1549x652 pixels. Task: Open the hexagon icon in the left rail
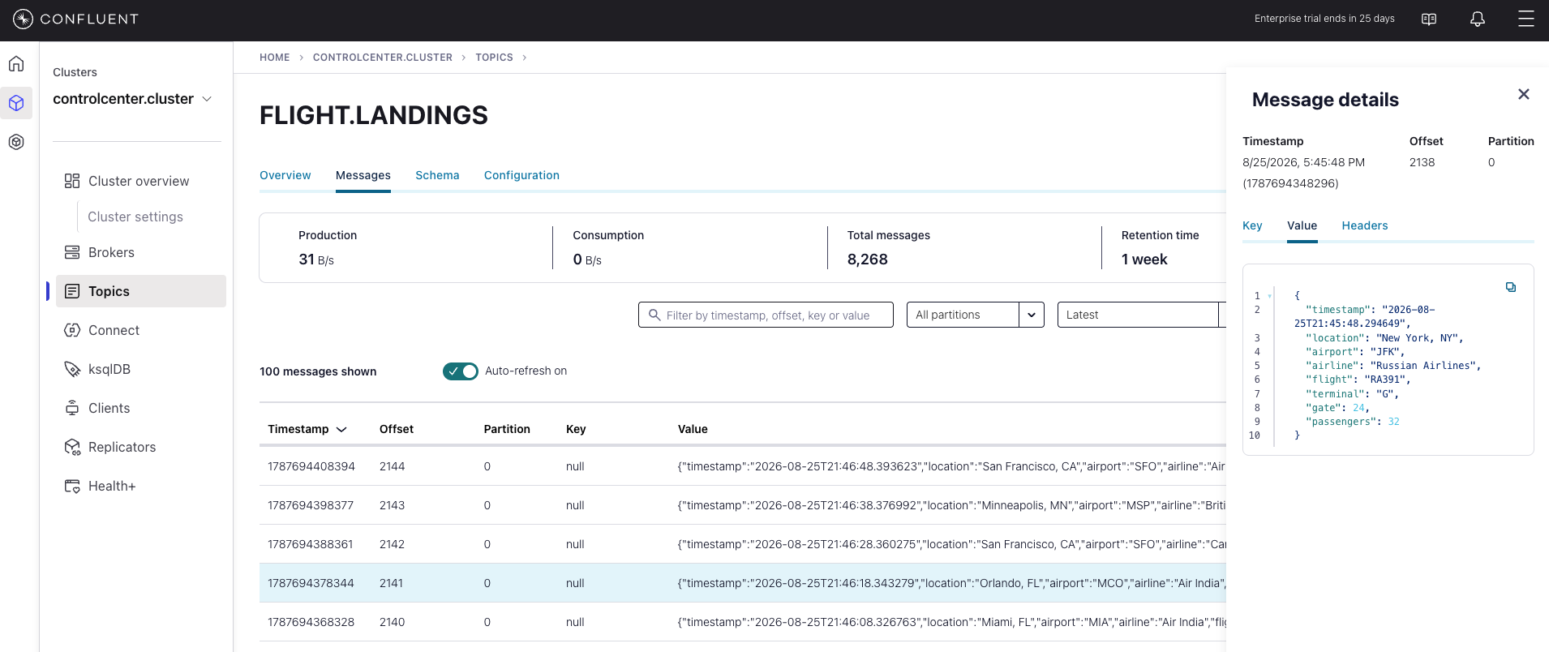(16, 142)
